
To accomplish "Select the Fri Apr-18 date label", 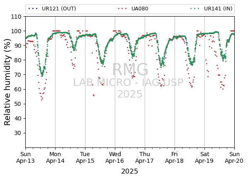I will point(175,157).
